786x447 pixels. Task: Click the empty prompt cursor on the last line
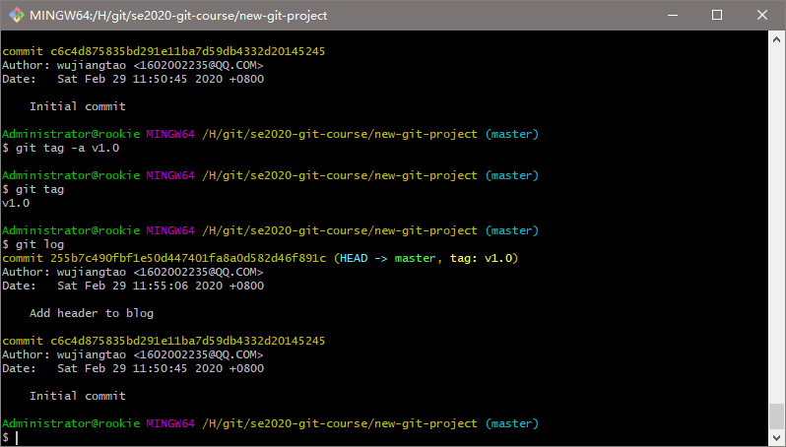pyautogui.click(x=17, y=437)
